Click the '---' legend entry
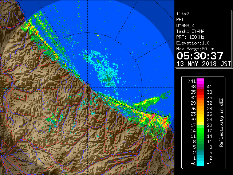Image resolution: width=233 pixels, height=175 pixels. point(208,81)
